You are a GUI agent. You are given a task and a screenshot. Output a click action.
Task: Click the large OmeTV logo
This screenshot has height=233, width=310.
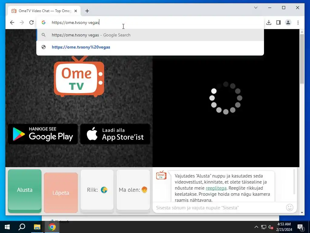tap(79, 76)
